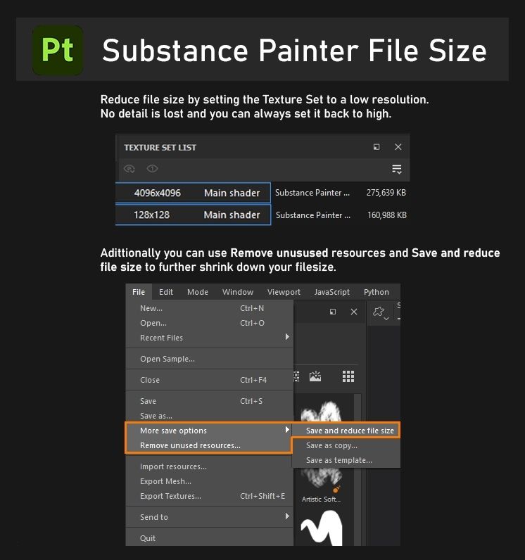
Task: Click the image filter icon in assets
Action: [x=315, y=376]
